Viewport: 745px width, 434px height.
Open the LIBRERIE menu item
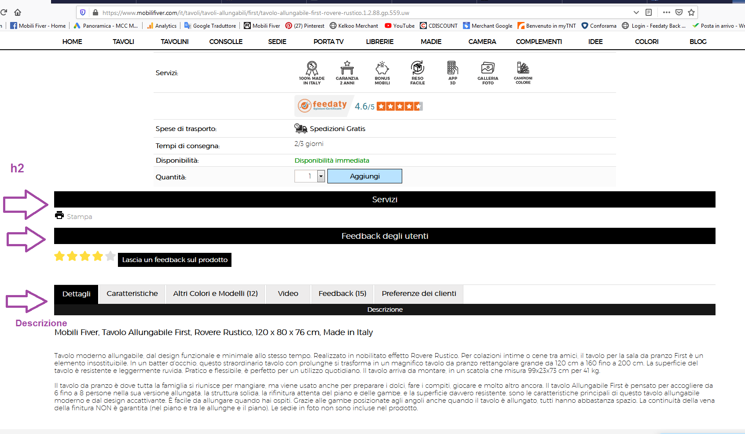pos(380,42)
